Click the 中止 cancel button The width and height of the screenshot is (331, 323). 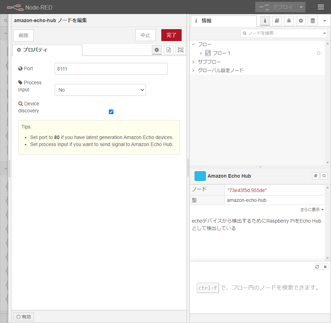pos(146,35)
